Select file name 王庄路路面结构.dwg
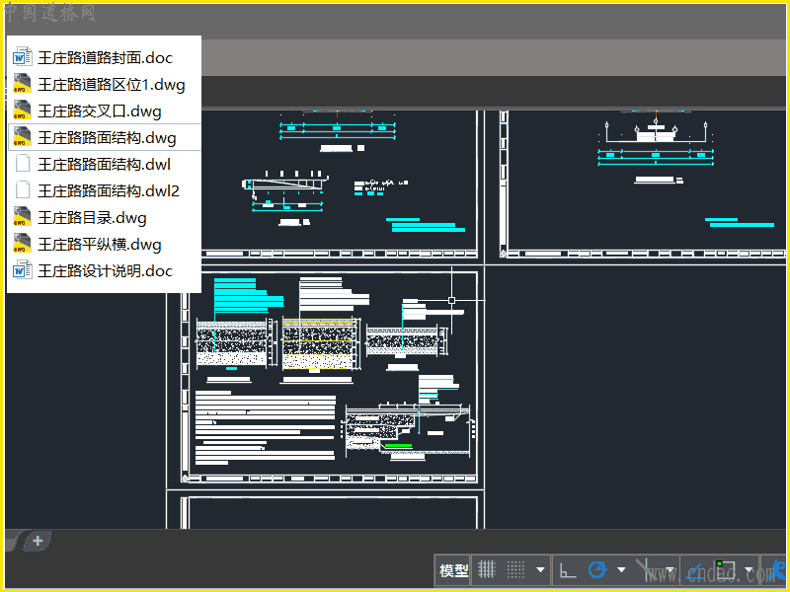 tap(107, 138)
